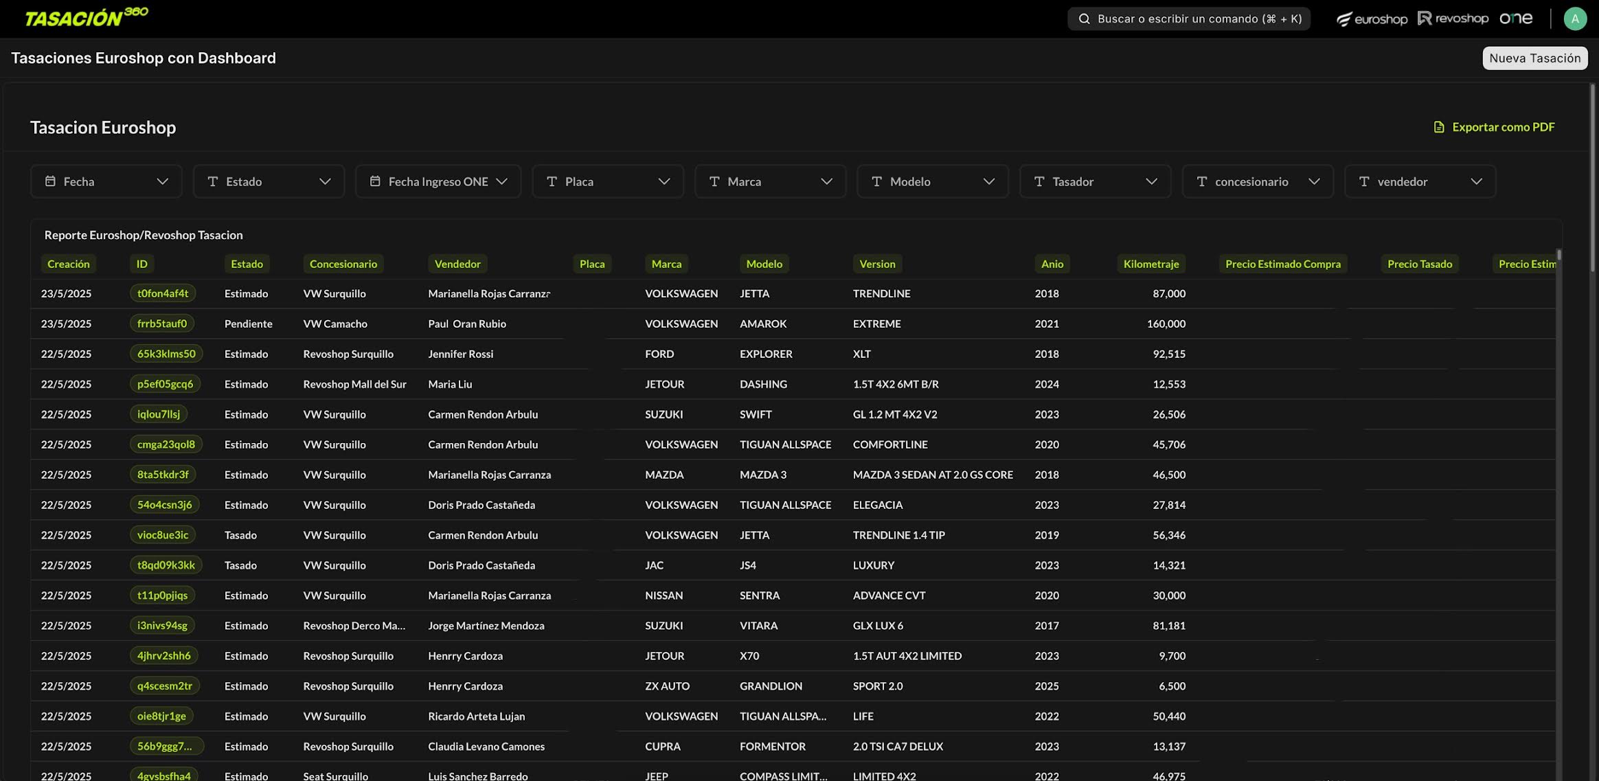Open tasación ID 8ta5tkdr3f
Screen dimensions: 1599x781
tap(163, 475)
